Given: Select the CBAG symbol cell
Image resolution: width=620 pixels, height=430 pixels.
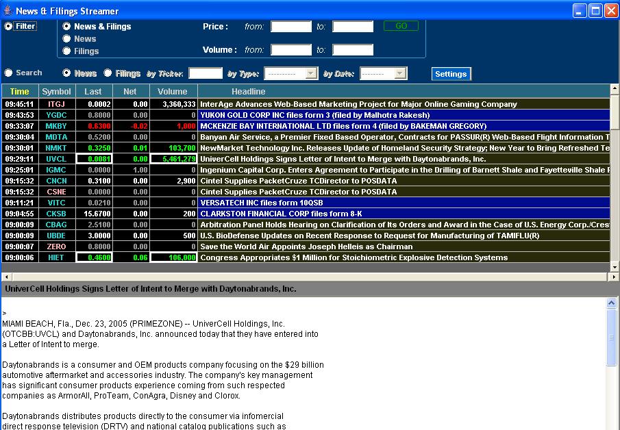Looking at the screenshot, I should (x=57, y=225).
